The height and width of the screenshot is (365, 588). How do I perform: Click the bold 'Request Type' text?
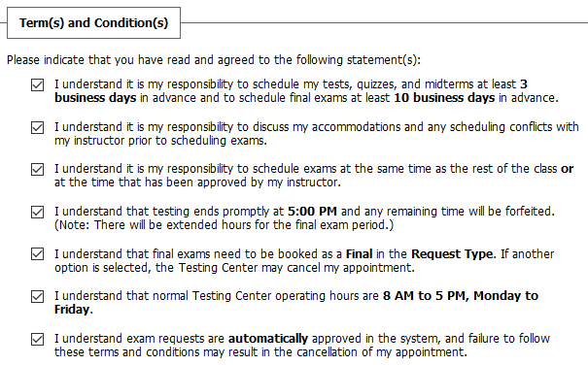click(x=452, y=254)
